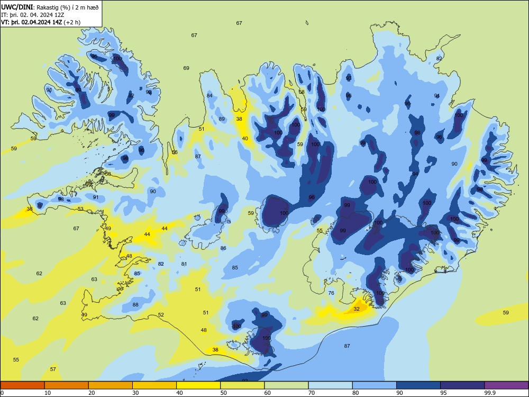Click the '10' legend tick label
The height and width of the screenshot is (397, 529).
pyautogui.click(x=48, y=393)
